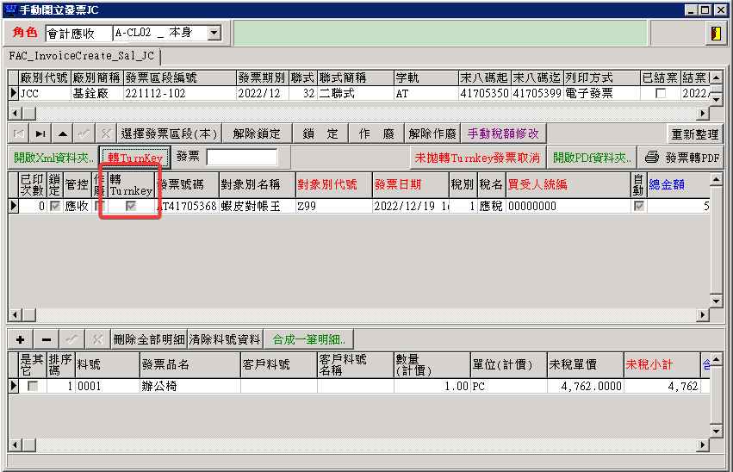Click 手動稅額修改 button
733x472 pixels.
tap(503, 134)
